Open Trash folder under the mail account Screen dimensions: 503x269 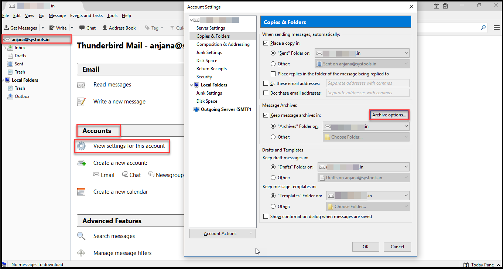tap(20, 72)
